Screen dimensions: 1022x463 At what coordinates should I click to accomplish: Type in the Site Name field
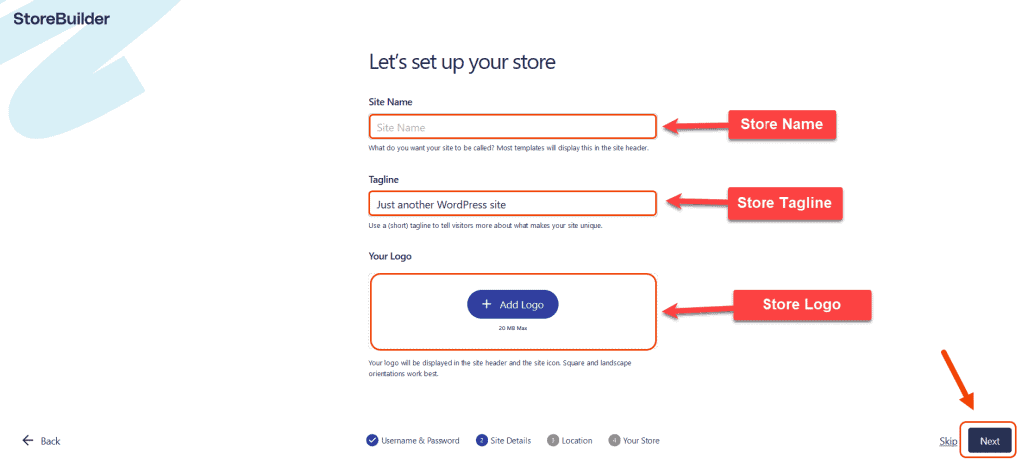pos(513,127)
